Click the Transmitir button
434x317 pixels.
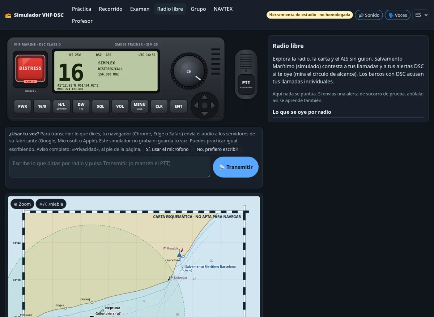click(x=236, y=167)
